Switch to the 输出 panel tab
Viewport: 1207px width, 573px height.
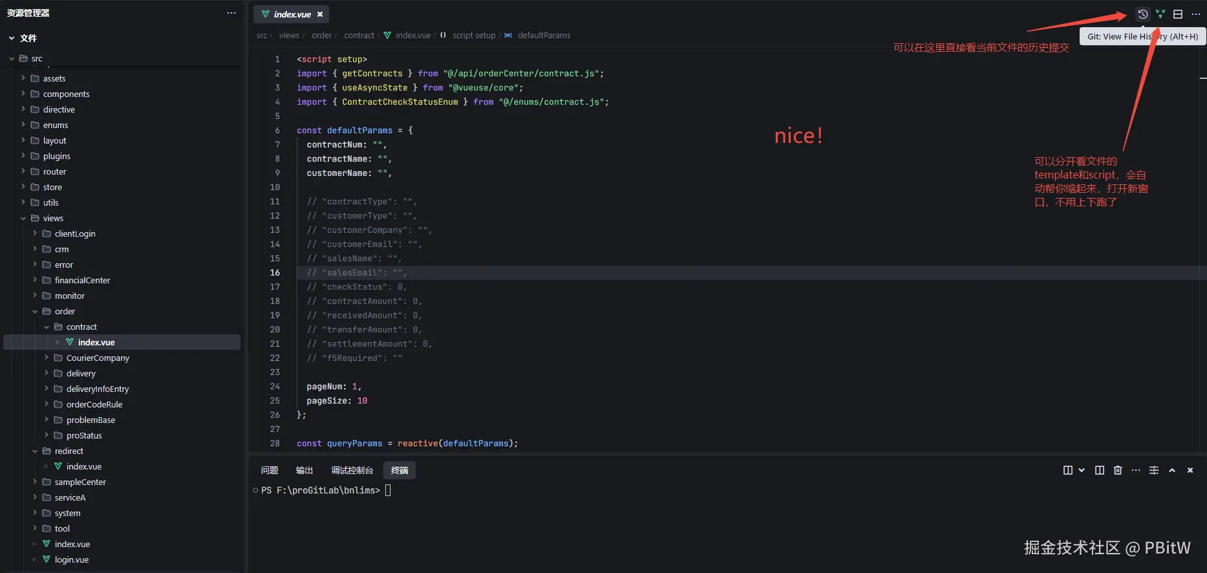pos(304,470)
